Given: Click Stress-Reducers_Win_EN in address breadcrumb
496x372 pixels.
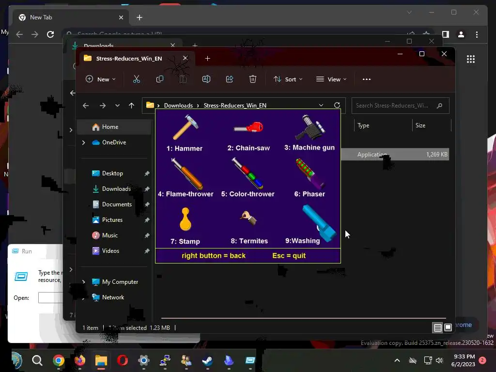Looking at the screenshot, I should (x=235, y=105).
